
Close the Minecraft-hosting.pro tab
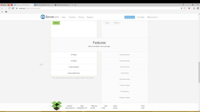72,5
